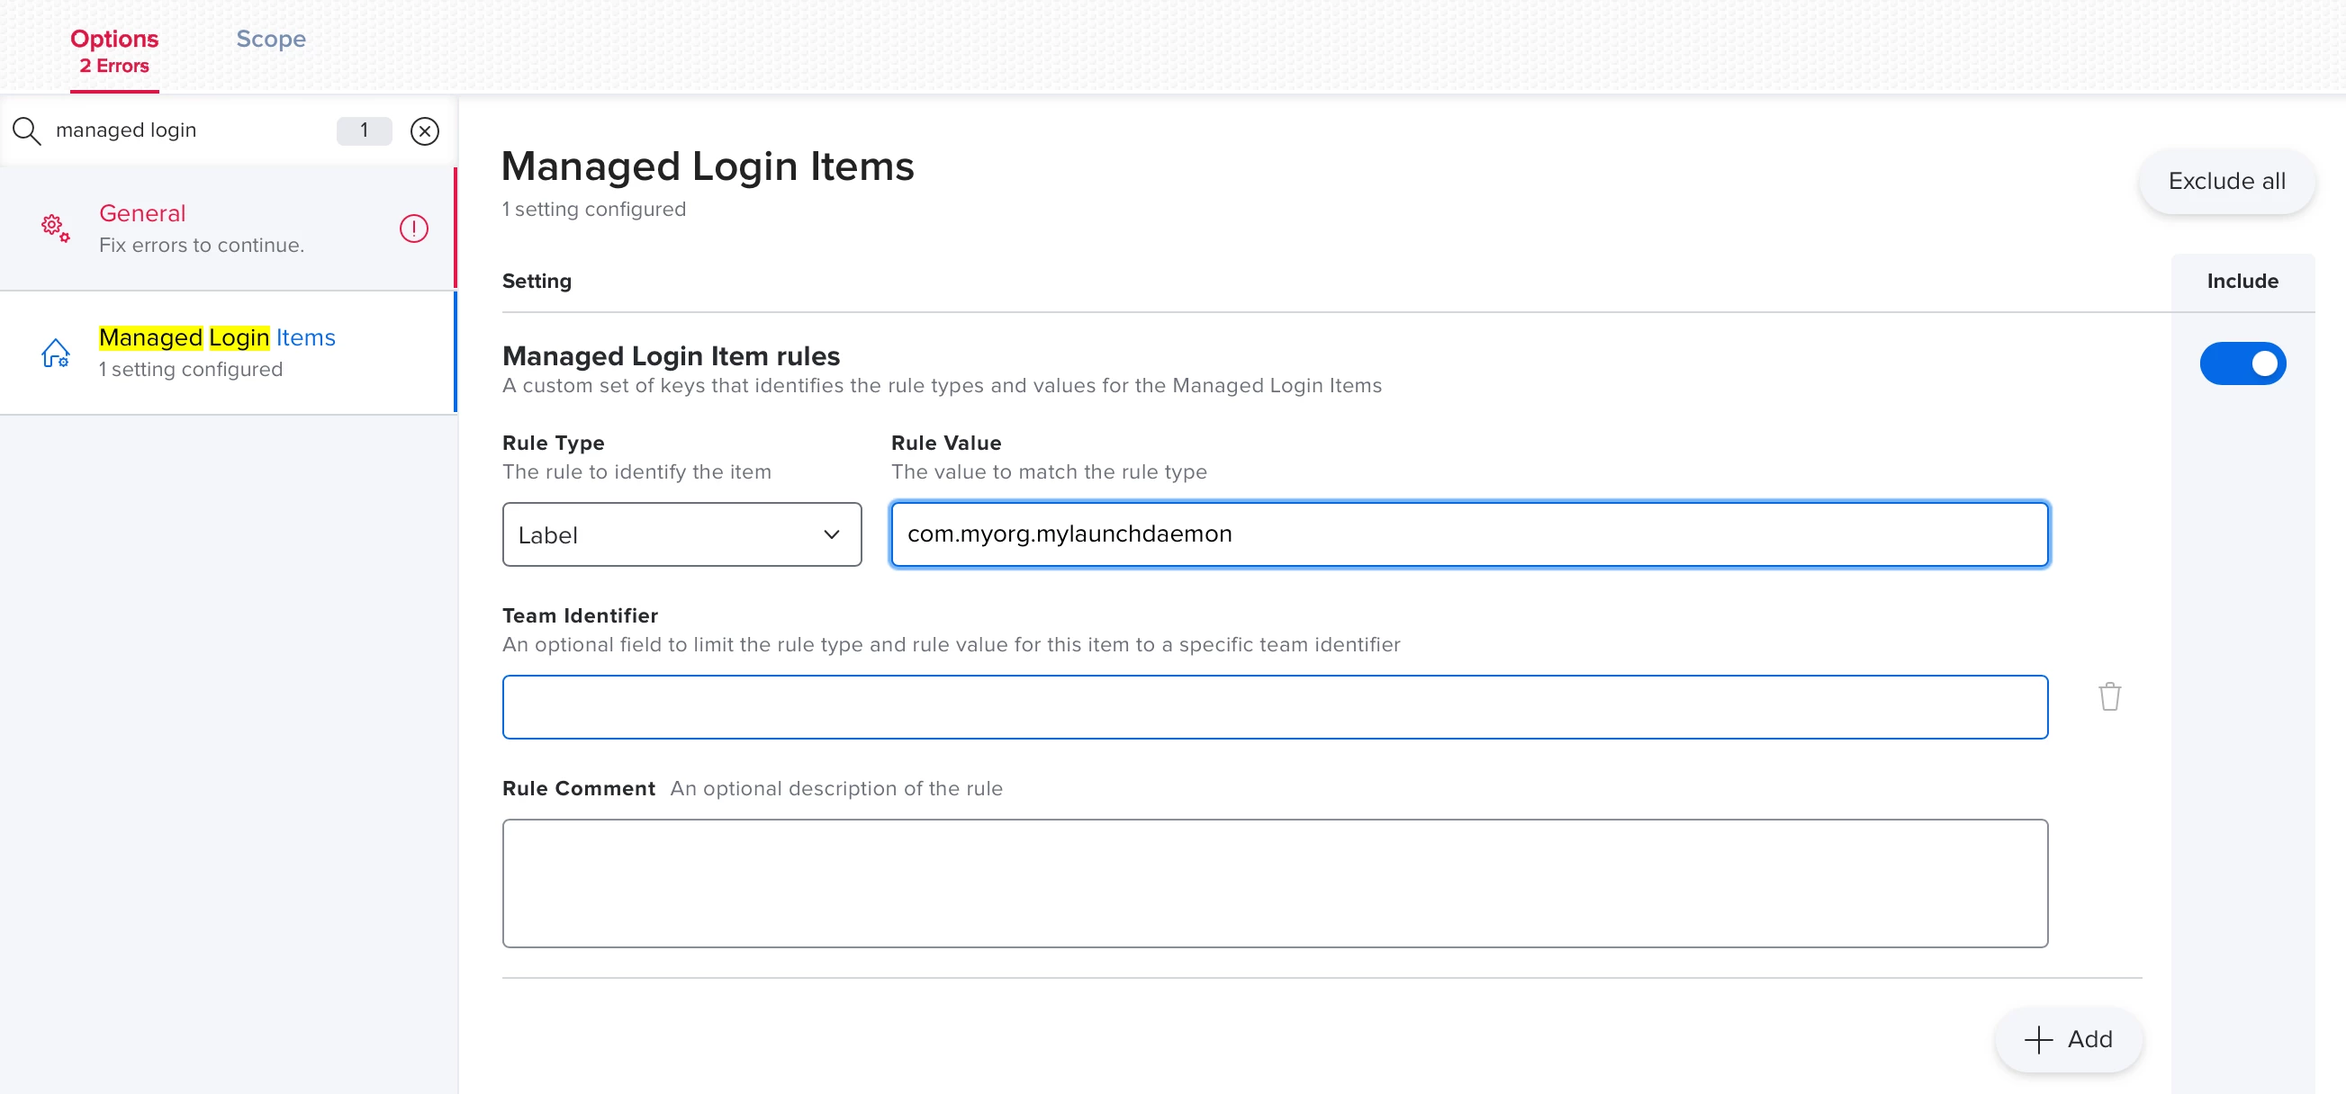2346x1094 pixels.
Task: Clear the 'managed login' search
Action: tap(424, 131)
